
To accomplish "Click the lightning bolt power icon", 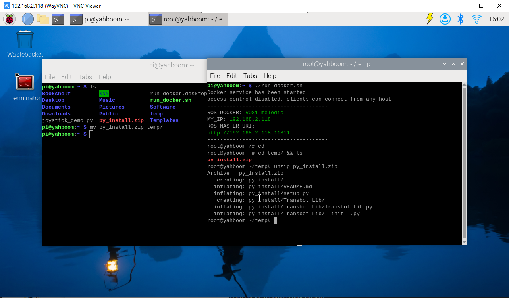I will pos(430,19).
